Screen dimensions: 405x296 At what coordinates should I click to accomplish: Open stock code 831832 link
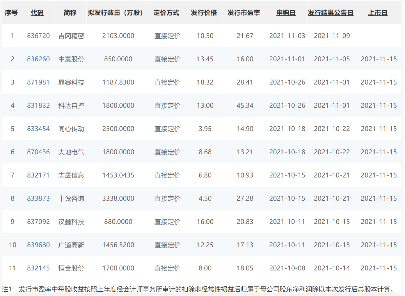coord(38,105)
